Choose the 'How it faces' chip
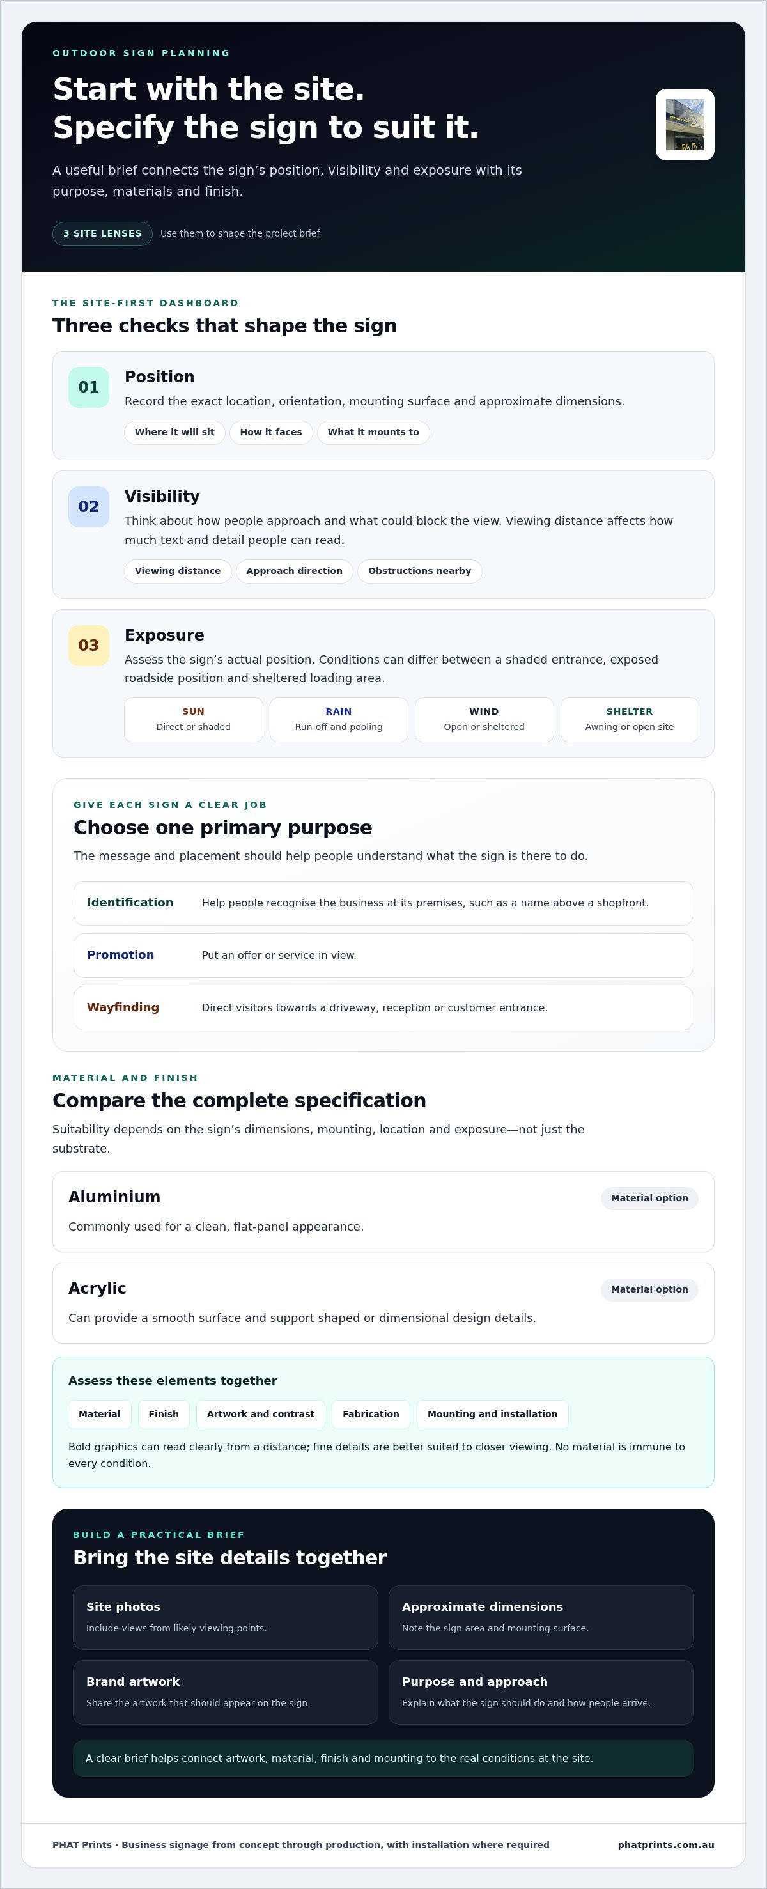This screenshot has height=1889, width=767. (271, 433)
